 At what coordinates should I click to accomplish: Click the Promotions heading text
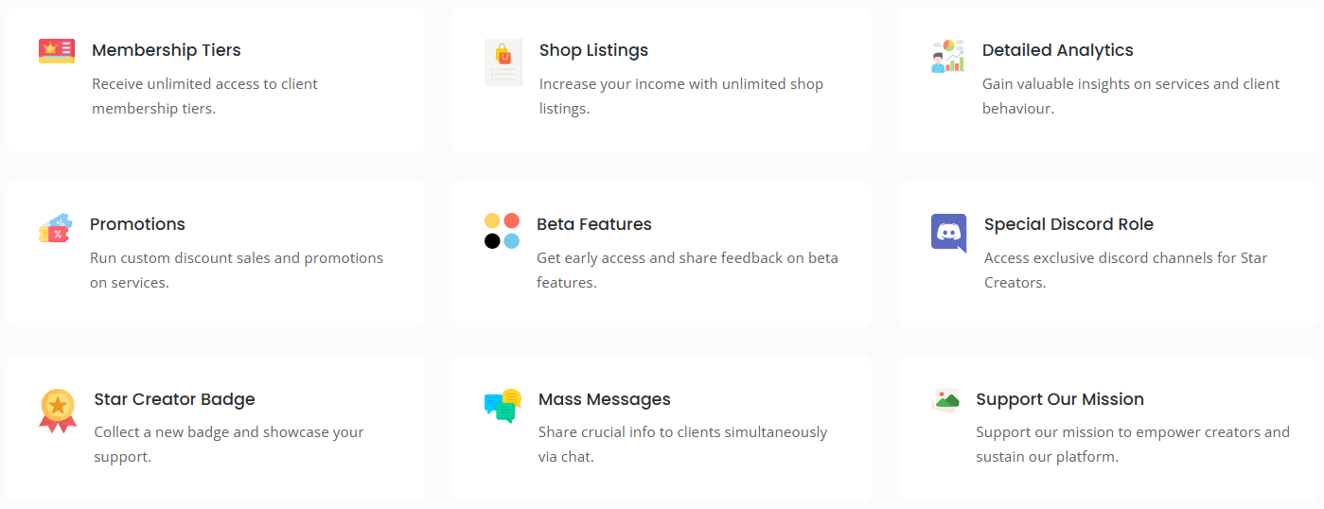click(x=137, y=224)
